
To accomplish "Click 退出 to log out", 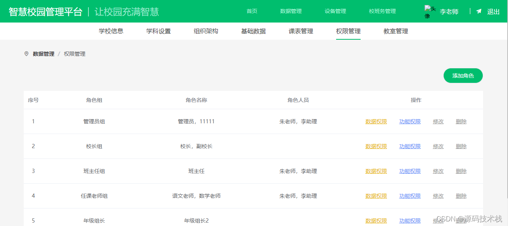I will 493,11.
